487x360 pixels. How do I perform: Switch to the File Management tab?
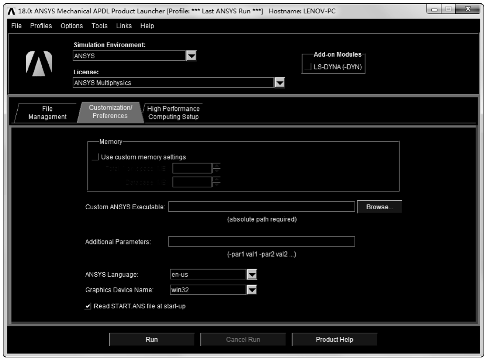[x=47, y=113]
